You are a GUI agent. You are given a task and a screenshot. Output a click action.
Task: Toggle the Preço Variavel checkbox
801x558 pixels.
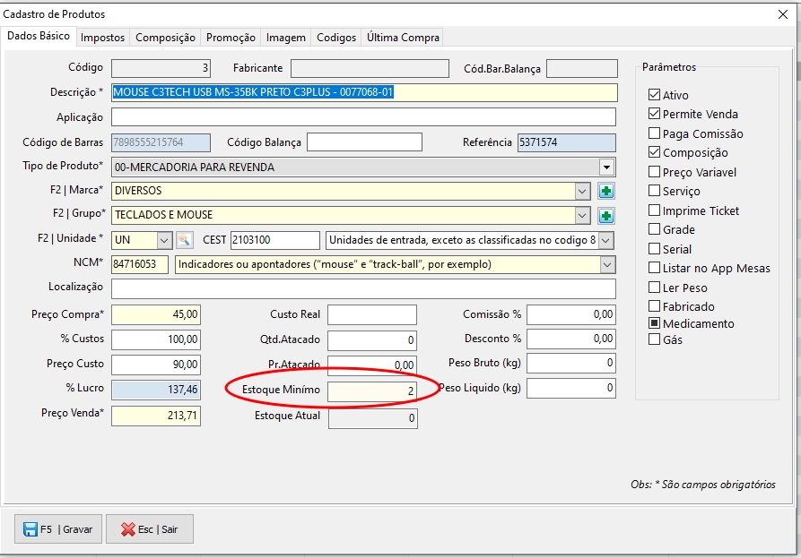pyautogui.click(x=654, y=172)
